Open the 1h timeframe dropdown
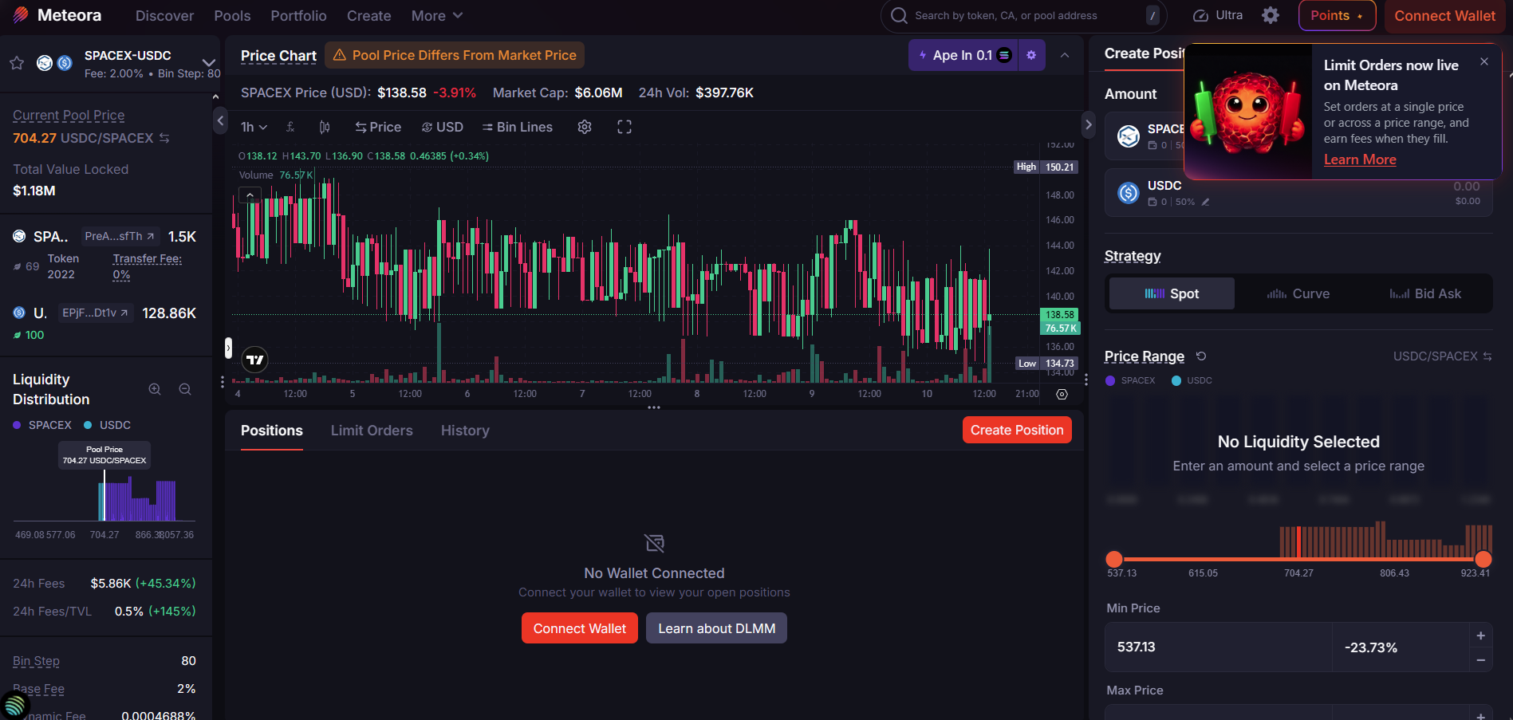1513x720 pixels. (x=254, y=127)
